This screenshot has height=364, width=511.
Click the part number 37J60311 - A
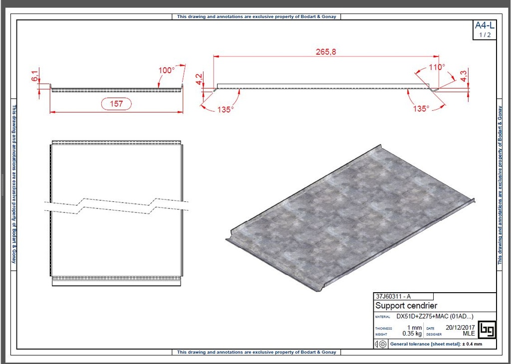(x=393, y=296)
